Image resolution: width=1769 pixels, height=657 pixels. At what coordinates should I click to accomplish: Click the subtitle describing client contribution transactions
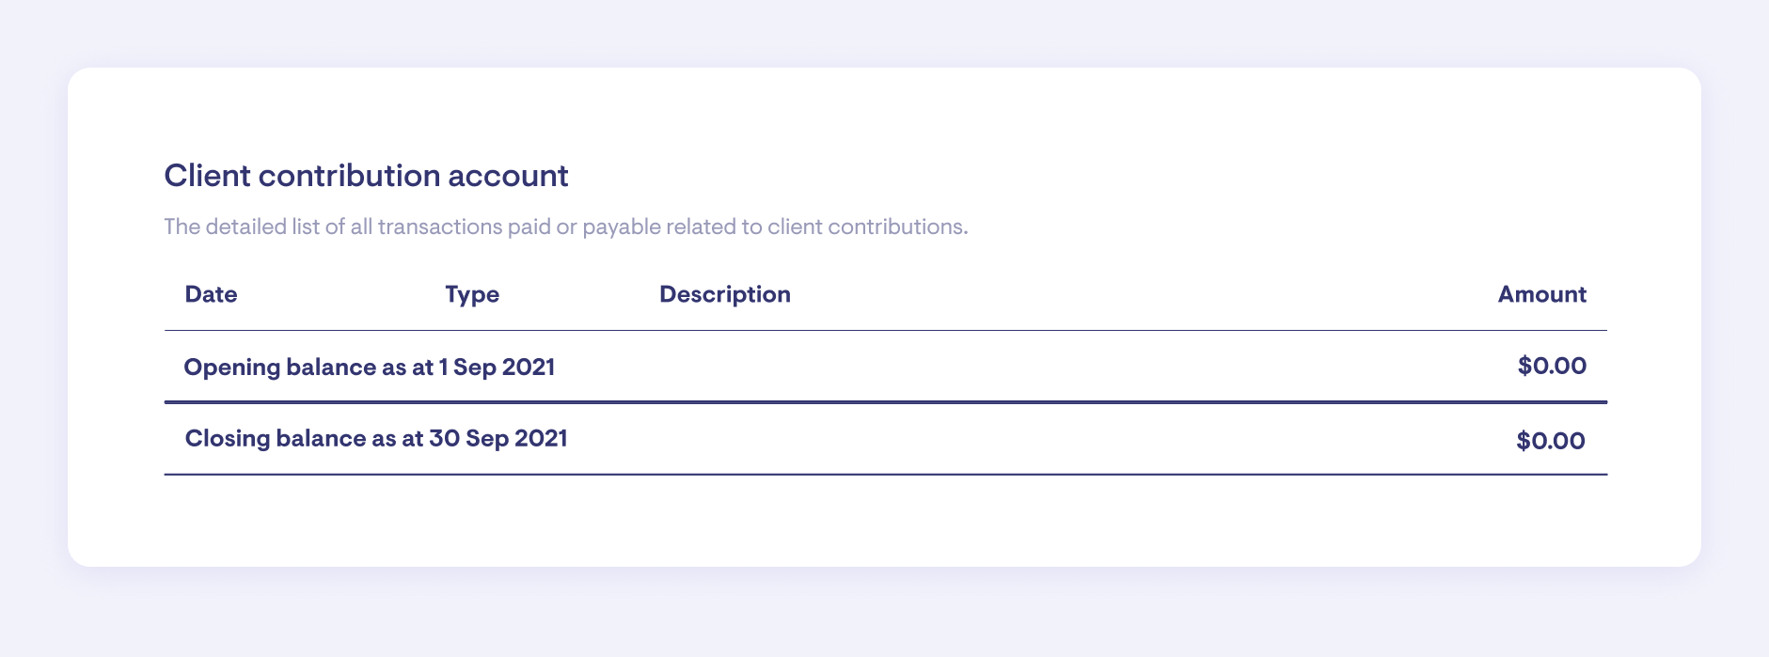pos(565,227)
